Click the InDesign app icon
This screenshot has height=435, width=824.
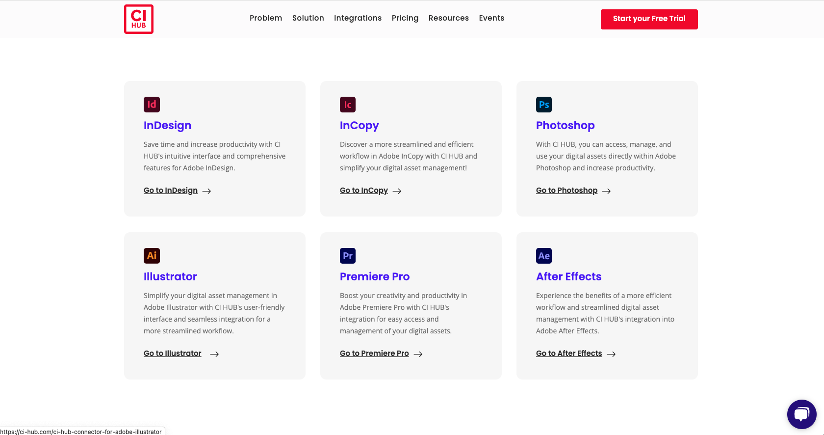coord(152,105)
